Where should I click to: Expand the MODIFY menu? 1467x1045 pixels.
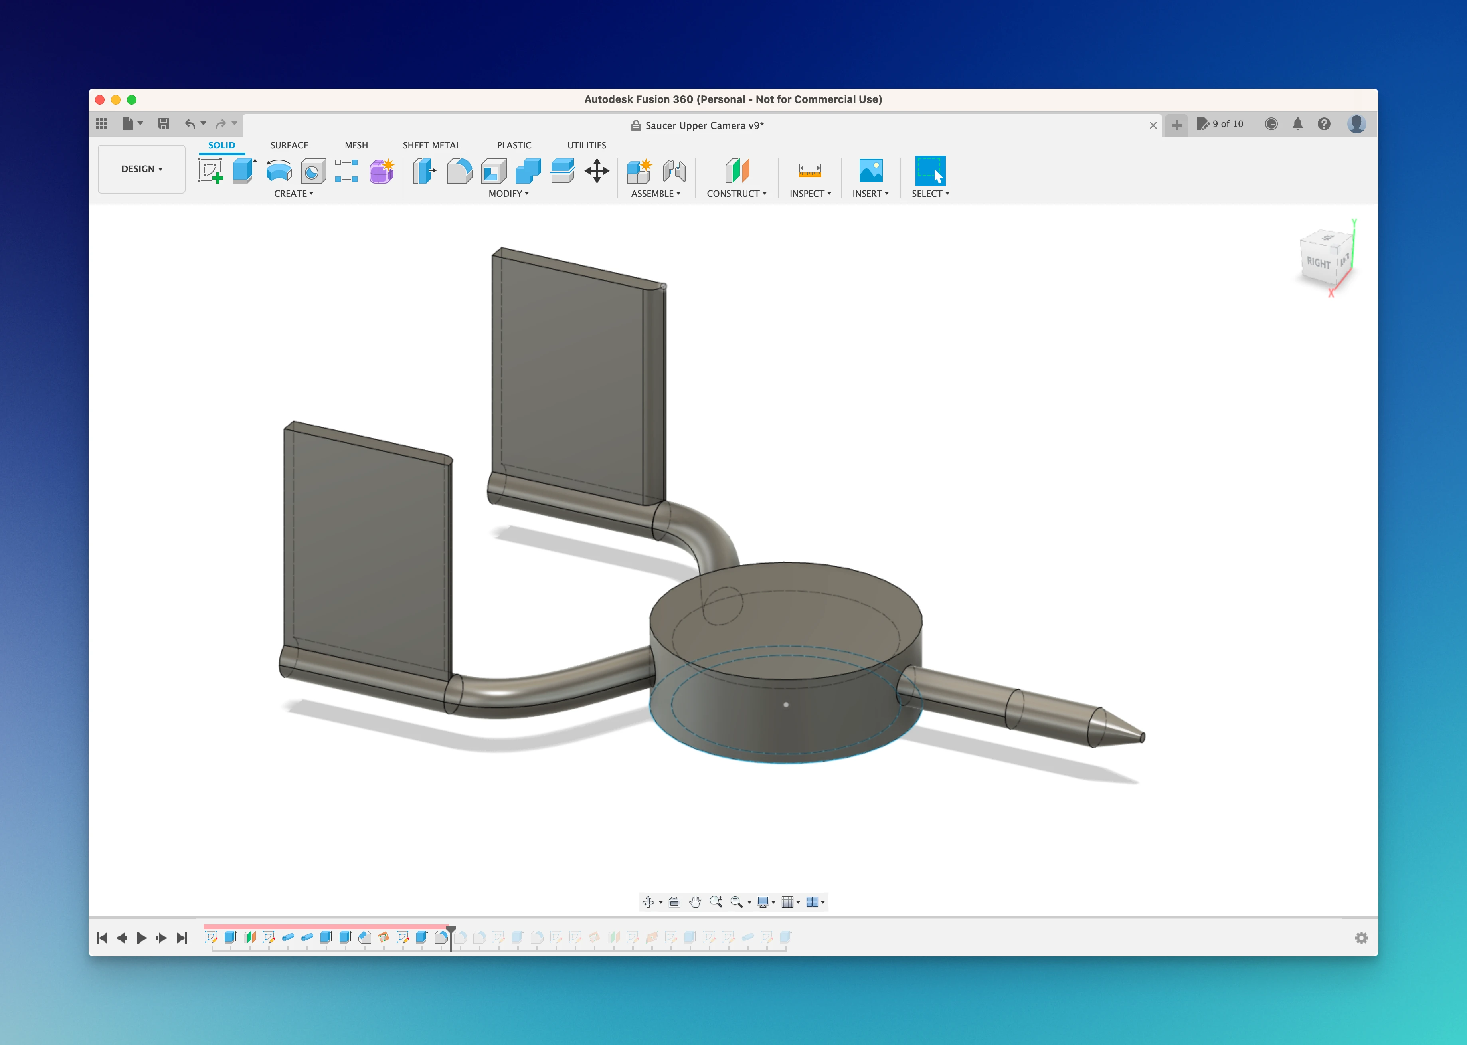[508, 193]
